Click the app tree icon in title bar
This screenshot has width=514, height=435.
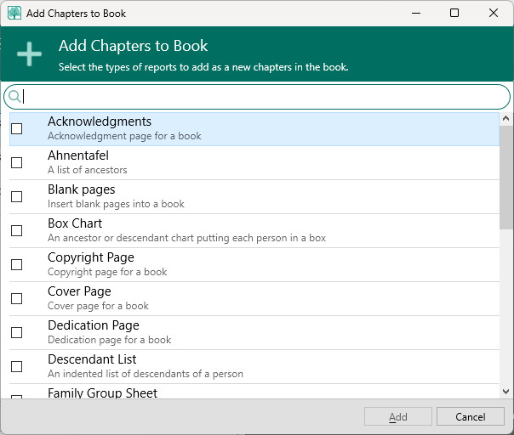tap(14, 14)
